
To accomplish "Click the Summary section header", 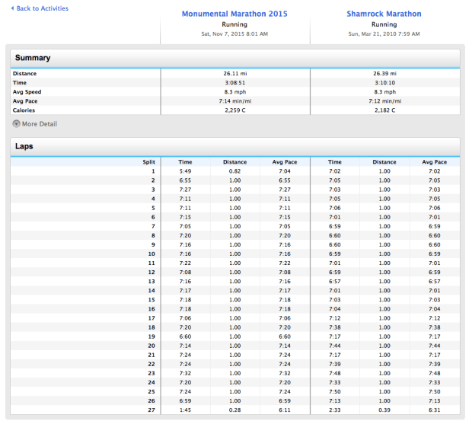I will click(32, 58).
